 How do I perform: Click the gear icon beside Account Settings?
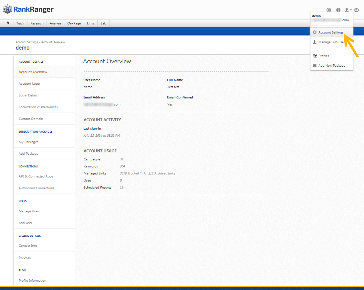click(x=315, y=32)
